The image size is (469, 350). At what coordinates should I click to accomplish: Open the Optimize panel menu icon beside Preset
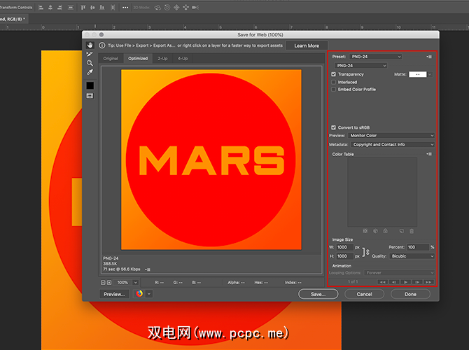coord(428,57)
